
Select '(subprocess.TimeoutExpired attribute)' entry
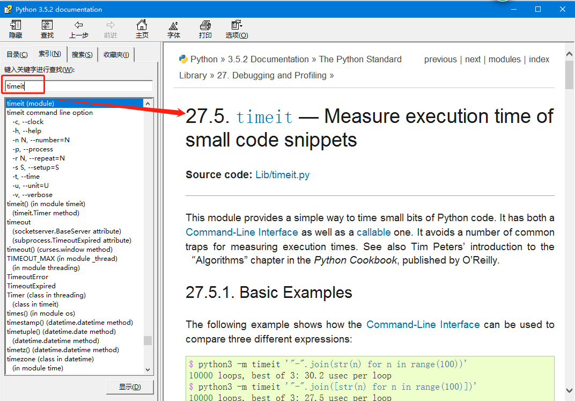72,240
